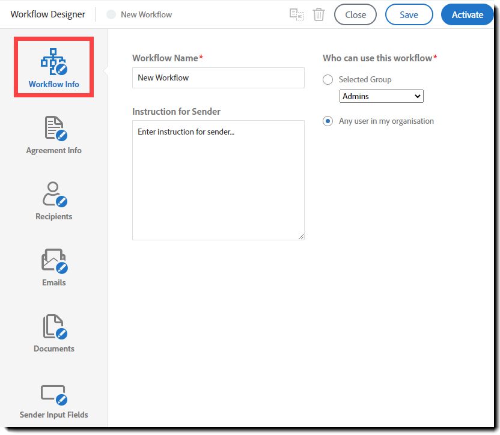Click the Workflow Name input field
This screenshot has width=500, height=435.
(x=218, y=78)
